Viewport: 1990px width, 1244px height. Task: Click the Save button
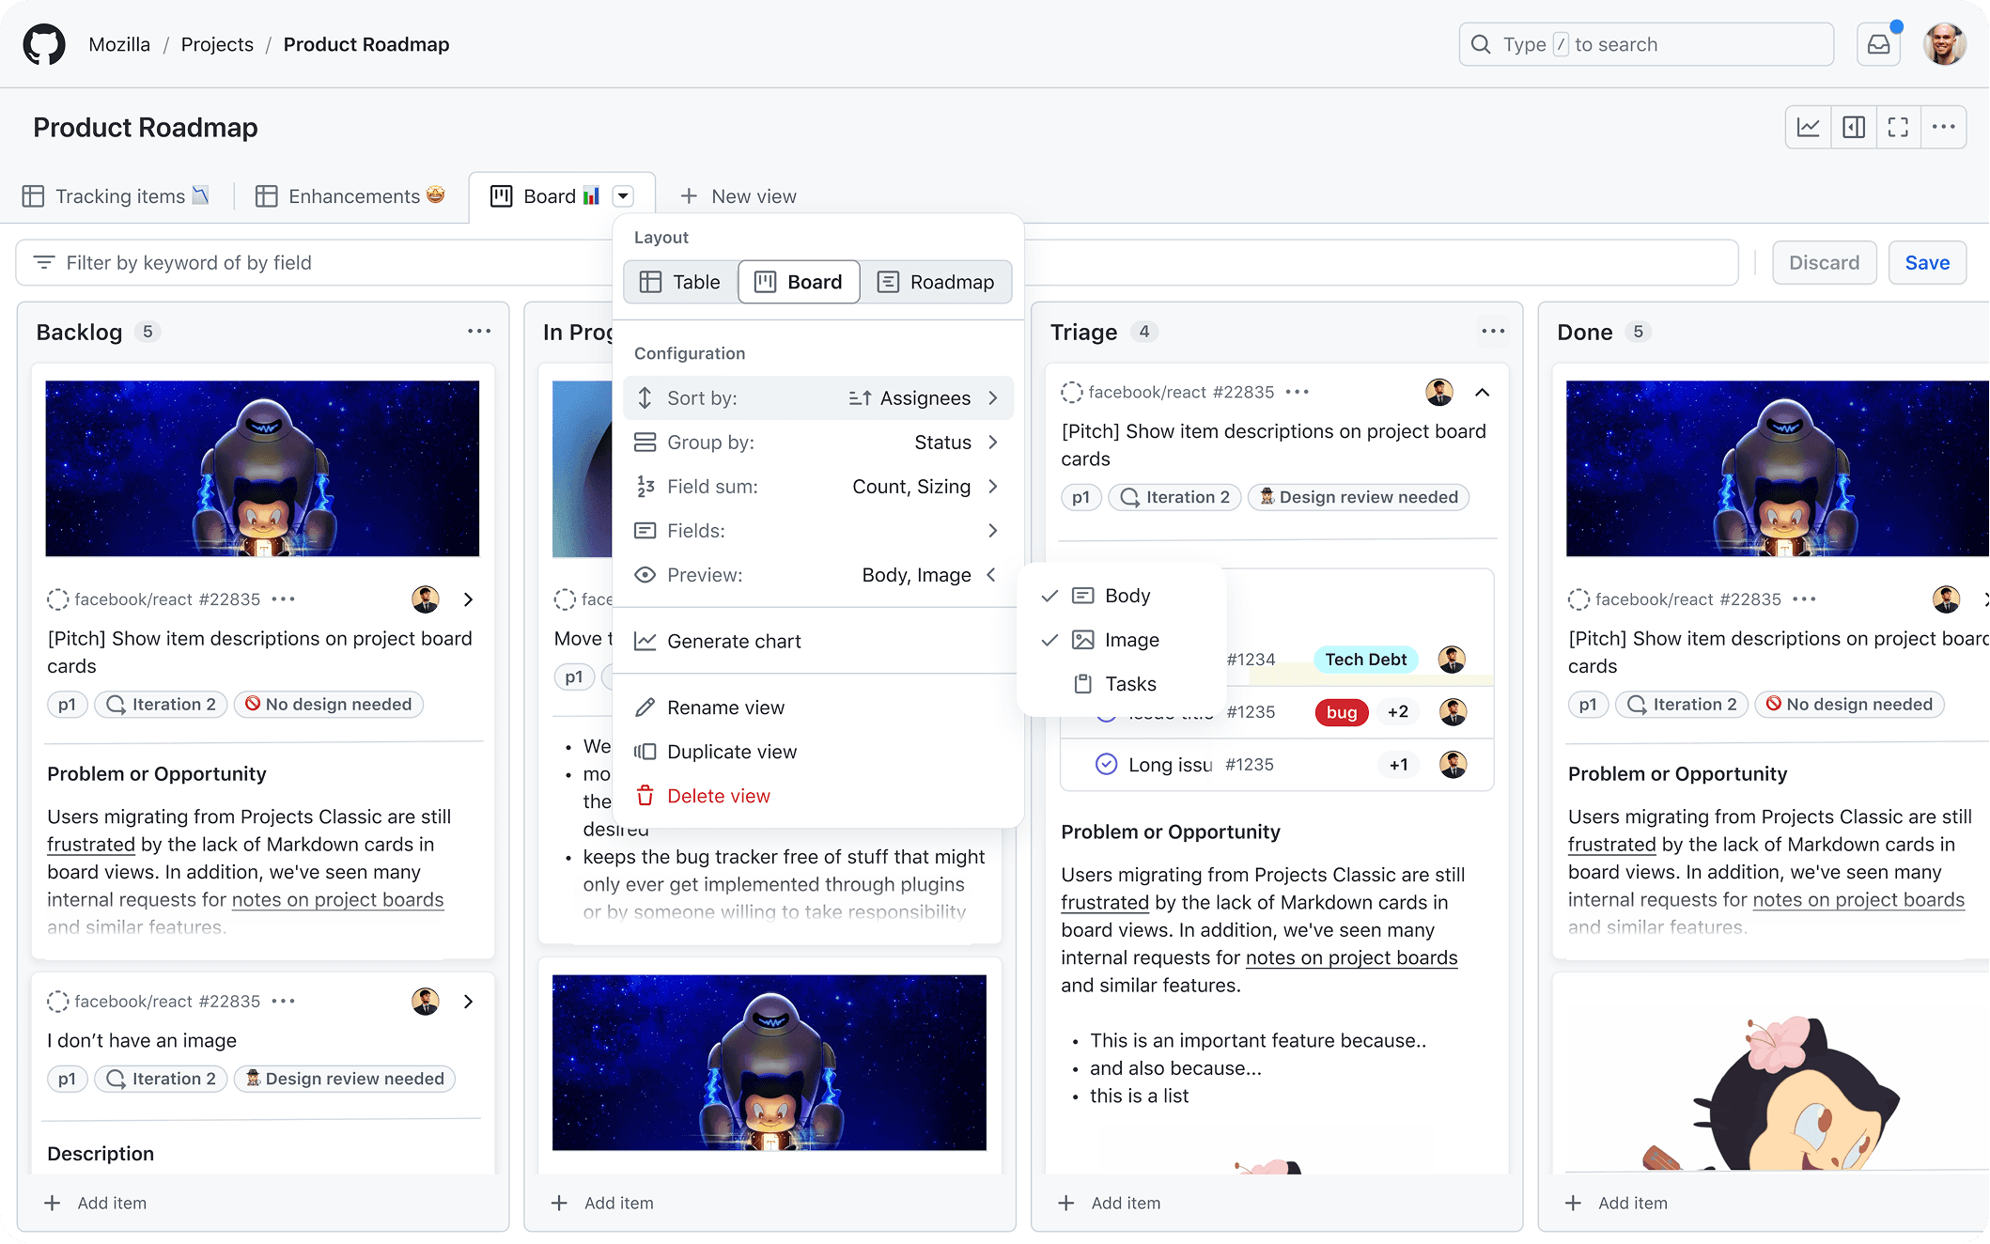tap(1927, 263)
